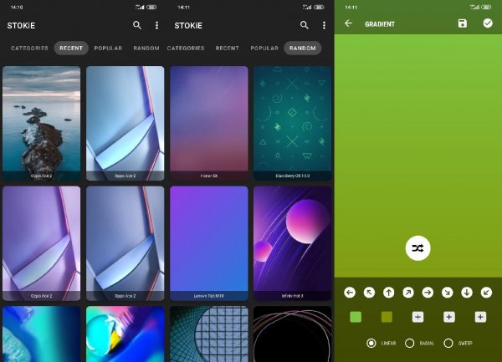Click the STOKiE title on Recent screen
This screenshot has width=502, height=362.
coord(21,26)
